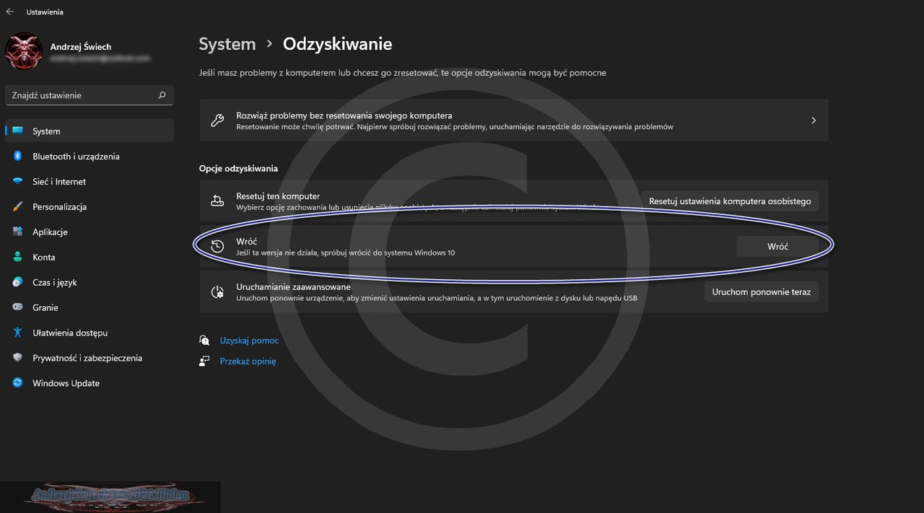The width and height of the screenshot is (924, 513).
Task: Click the back arrow in title bar
Action: click(10, 12)
